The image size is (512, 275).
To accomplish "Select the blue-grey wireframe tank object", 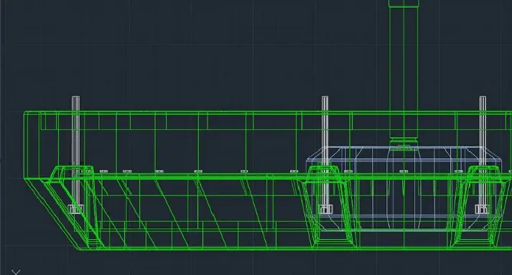I will click(x=404, y=189).
